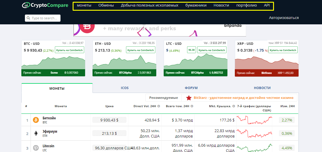322x152 pixels.
Task: Click the red star icon beside BitStarz
Action: click(x=189, y=98)
